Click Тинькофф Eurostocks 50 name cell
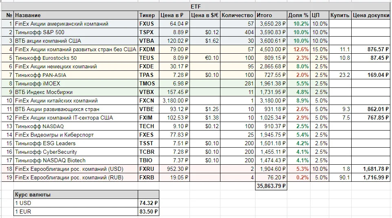This screenshot has height=218, width=392. (x=76, y=58)
